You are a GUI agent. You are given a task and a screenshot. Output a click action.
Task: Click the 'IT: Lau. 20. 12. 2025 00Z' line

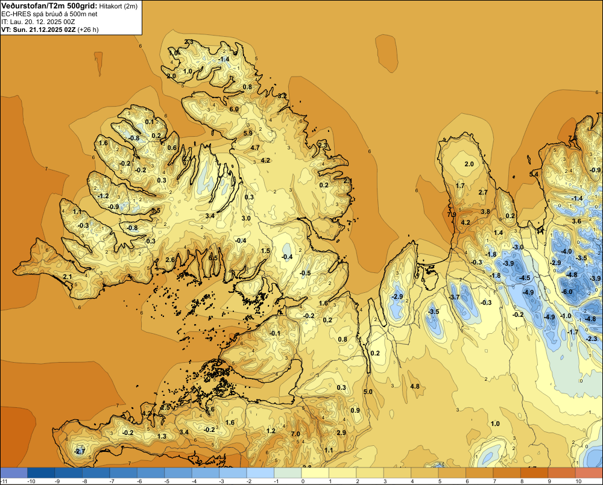(x=38, y=22)
